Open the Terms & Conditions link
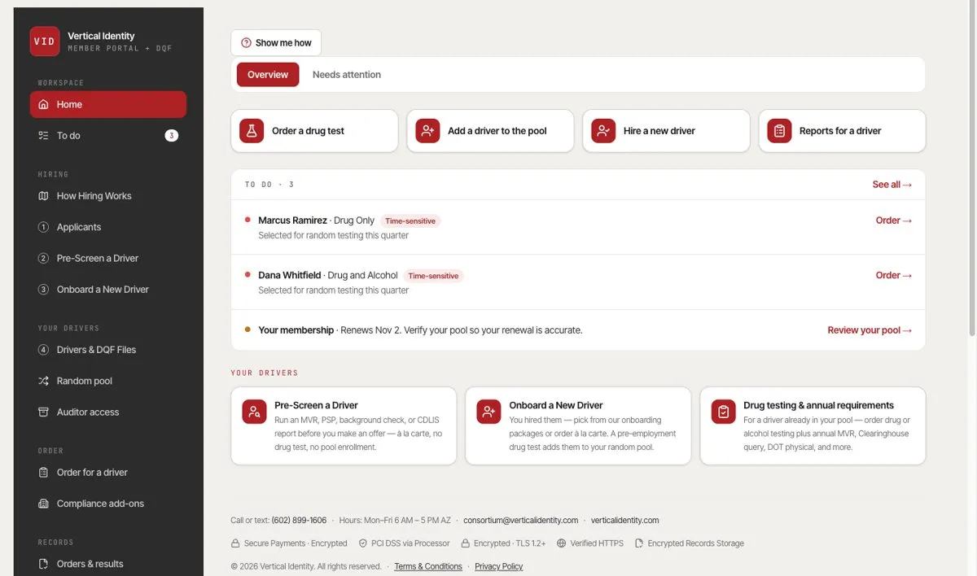 pyautogui.click(x=428, y=566)
